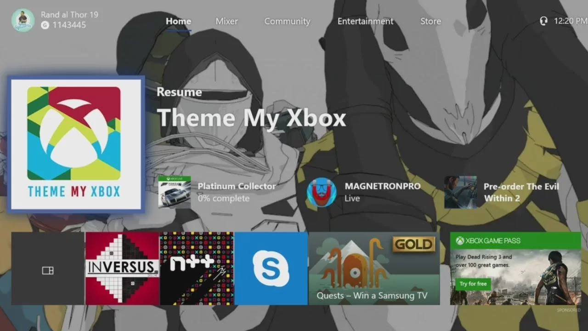Open the Store tab
Image resolution: width=588 pixels, height=331 pixels.
coord(430,21)
